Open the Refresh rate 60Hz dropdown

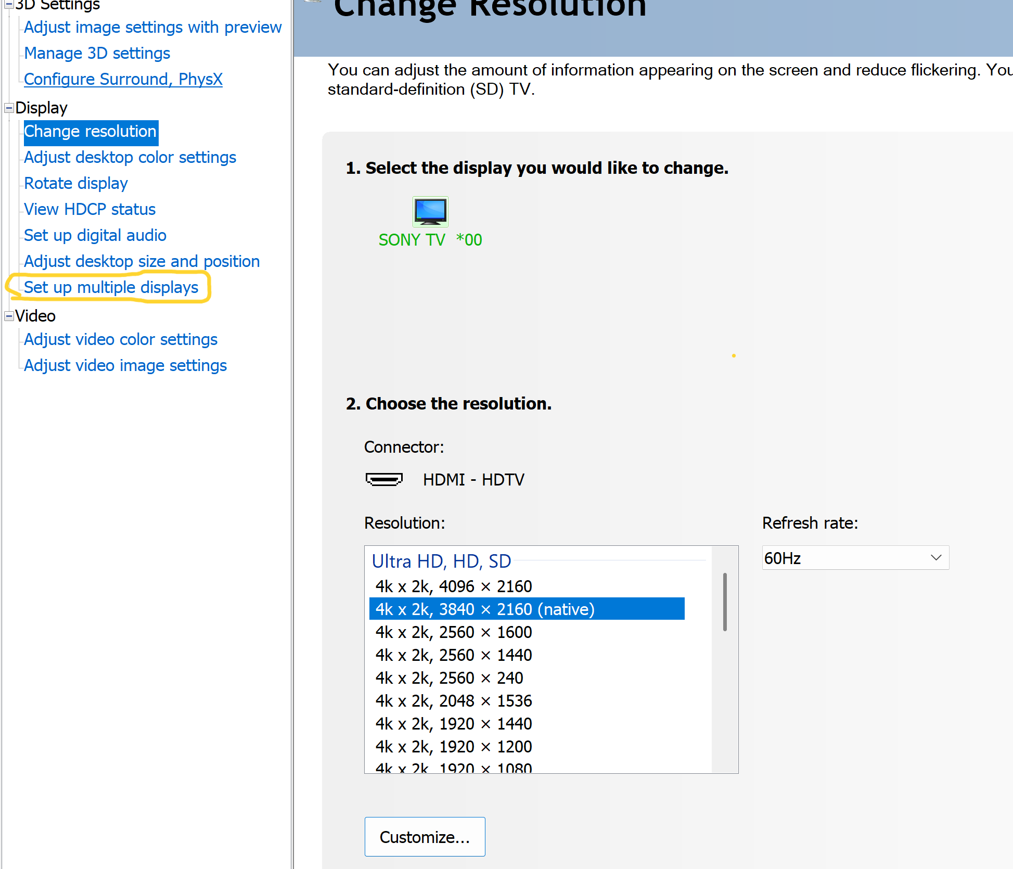point(855,558)
